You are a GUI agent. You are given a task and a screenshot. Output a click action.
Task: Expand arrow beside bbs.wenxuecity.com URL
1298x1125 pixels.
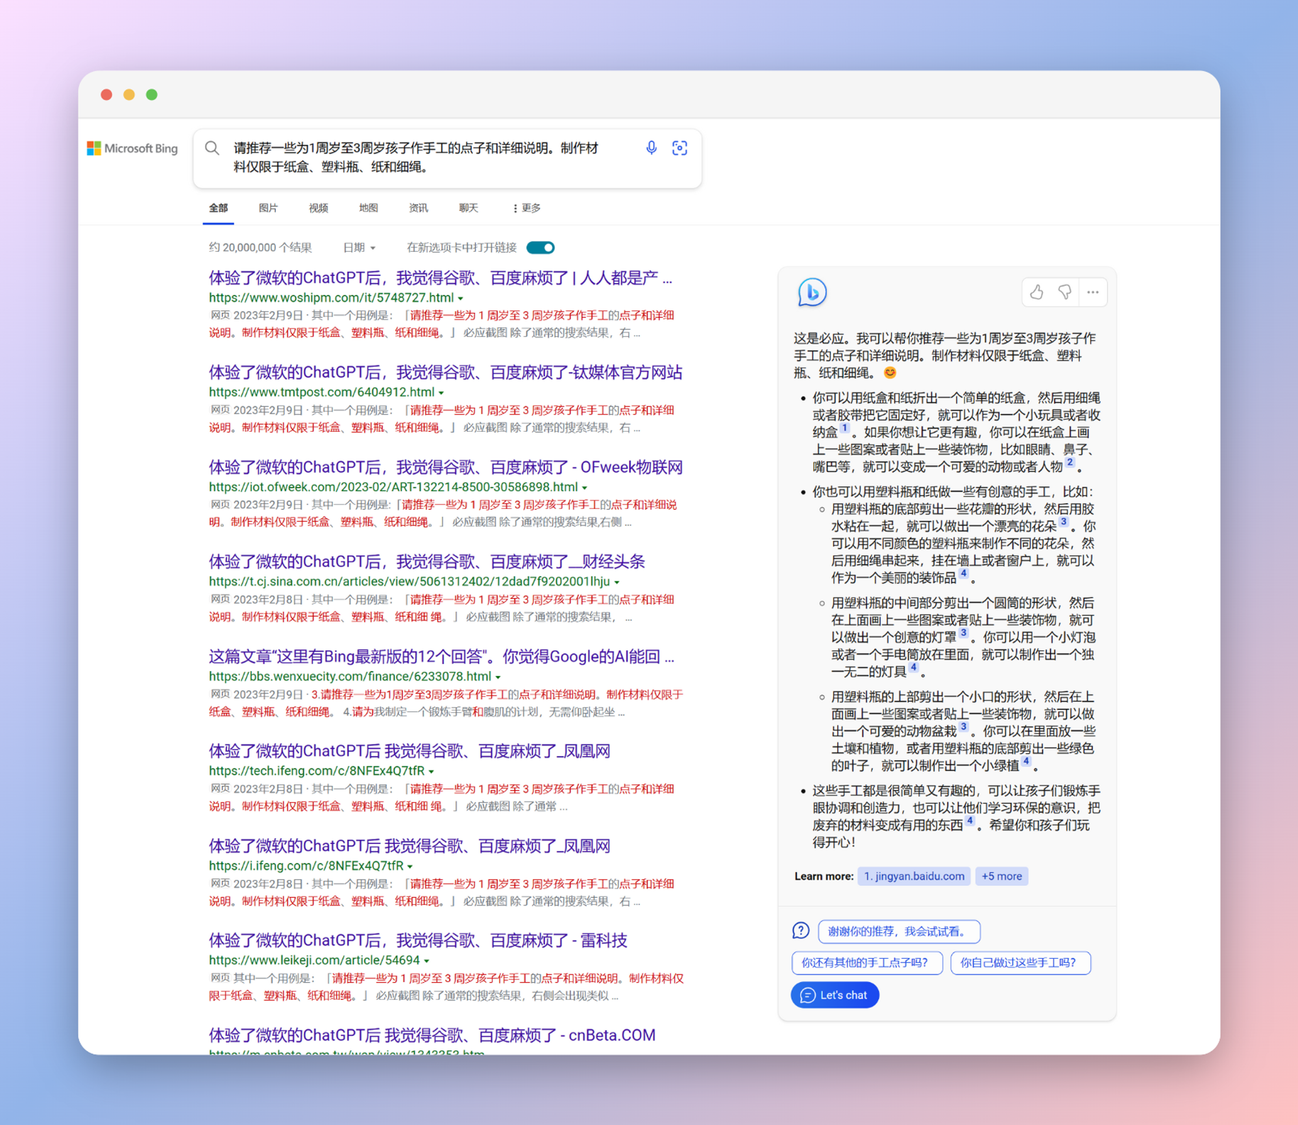click(x=498, y=677)
